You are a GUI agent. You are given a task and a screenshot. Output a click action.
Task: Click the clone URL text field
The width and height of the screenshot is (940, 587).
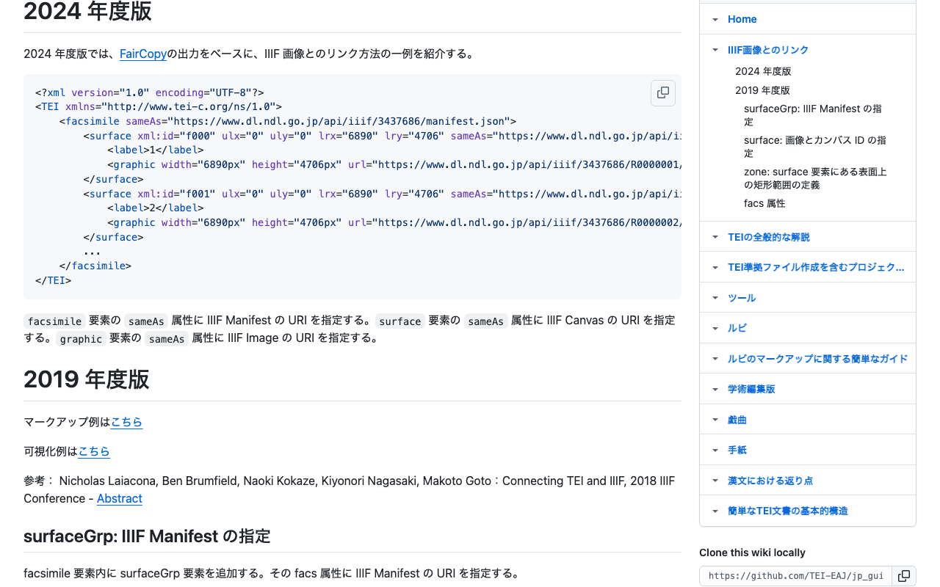click(x=795, y=576)
